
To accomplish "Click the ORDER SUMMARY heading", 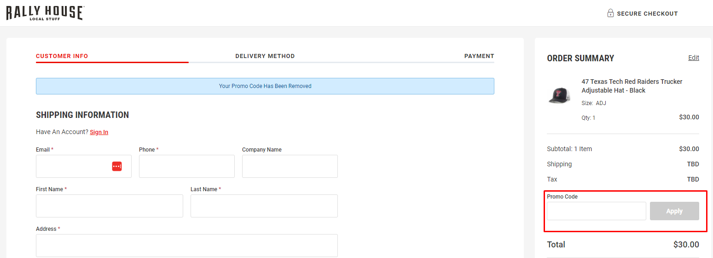I will click(x=580, y=58).
